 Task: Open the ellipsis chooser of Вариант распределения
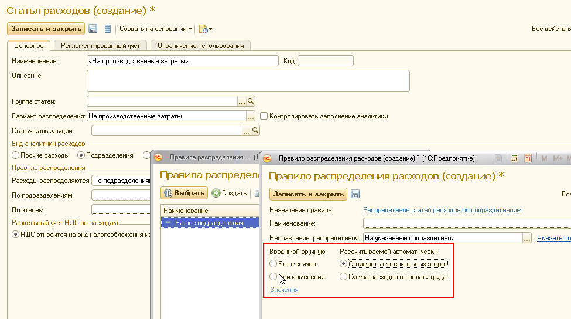pos(251,116)
